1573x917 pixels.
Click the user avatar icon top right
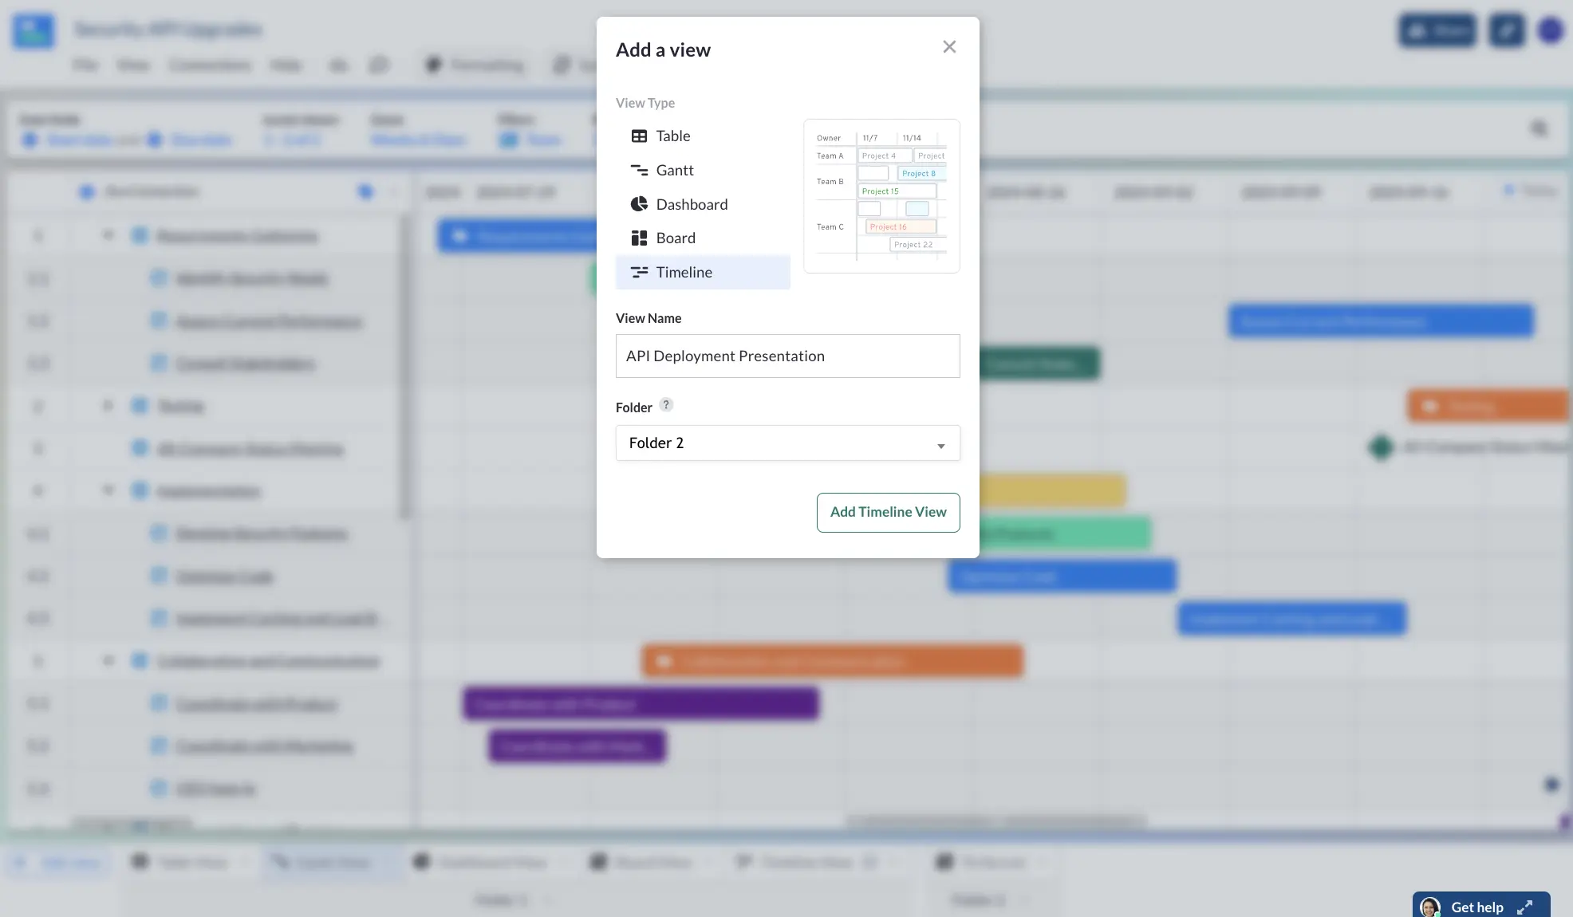pos(1551,29)
